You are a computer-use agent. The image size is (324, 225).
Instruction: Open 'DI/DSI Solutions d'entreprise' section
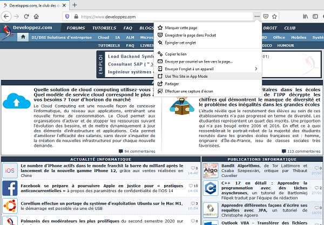(x=62, y=38)
